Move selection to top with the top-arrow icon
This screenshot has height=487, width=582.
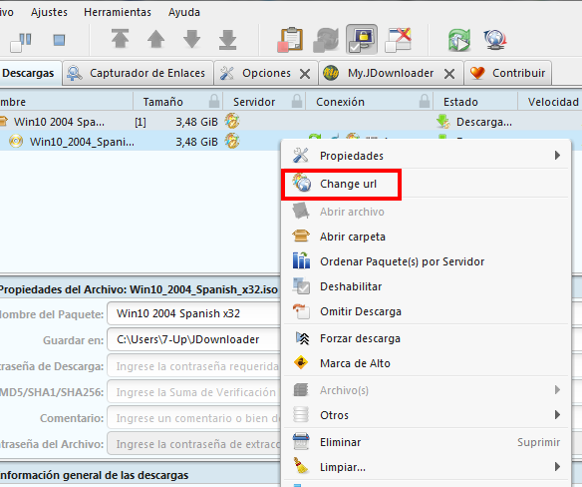(x=120, y=39)
